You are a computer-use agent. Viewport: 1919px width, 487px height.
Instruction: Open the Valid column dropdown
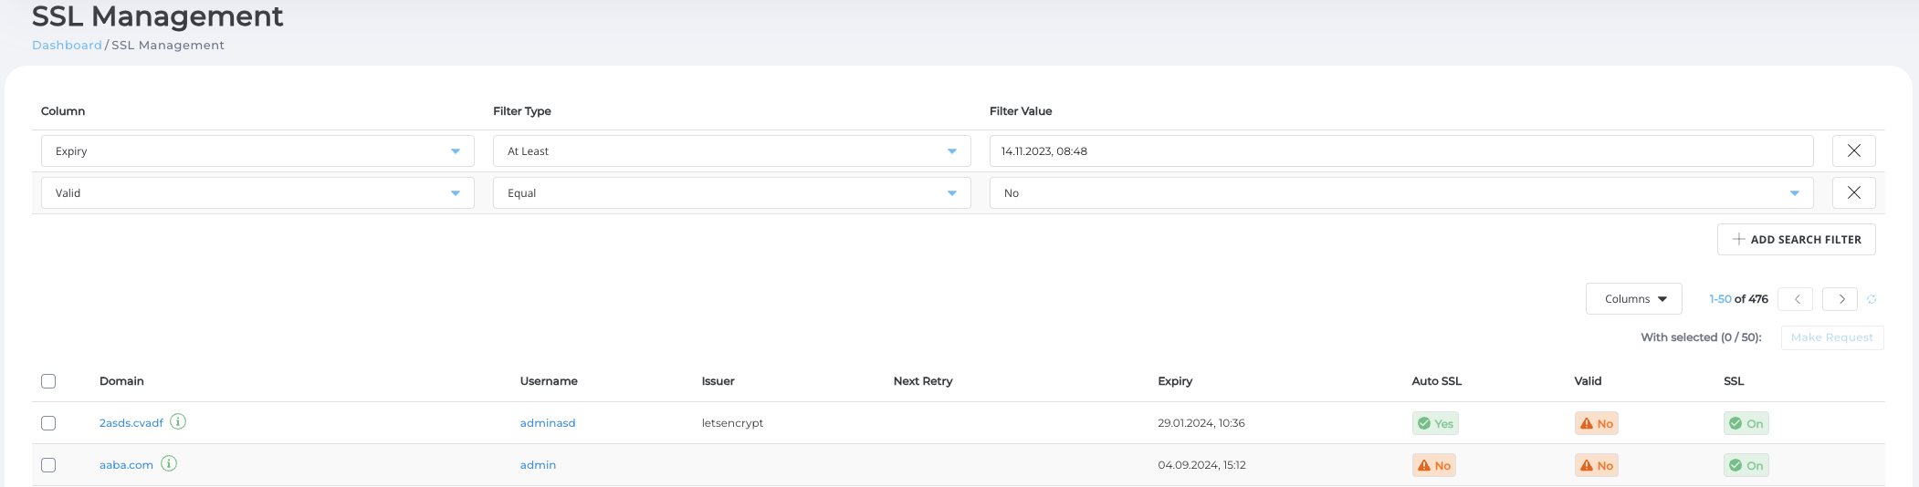tap(257, 193)
